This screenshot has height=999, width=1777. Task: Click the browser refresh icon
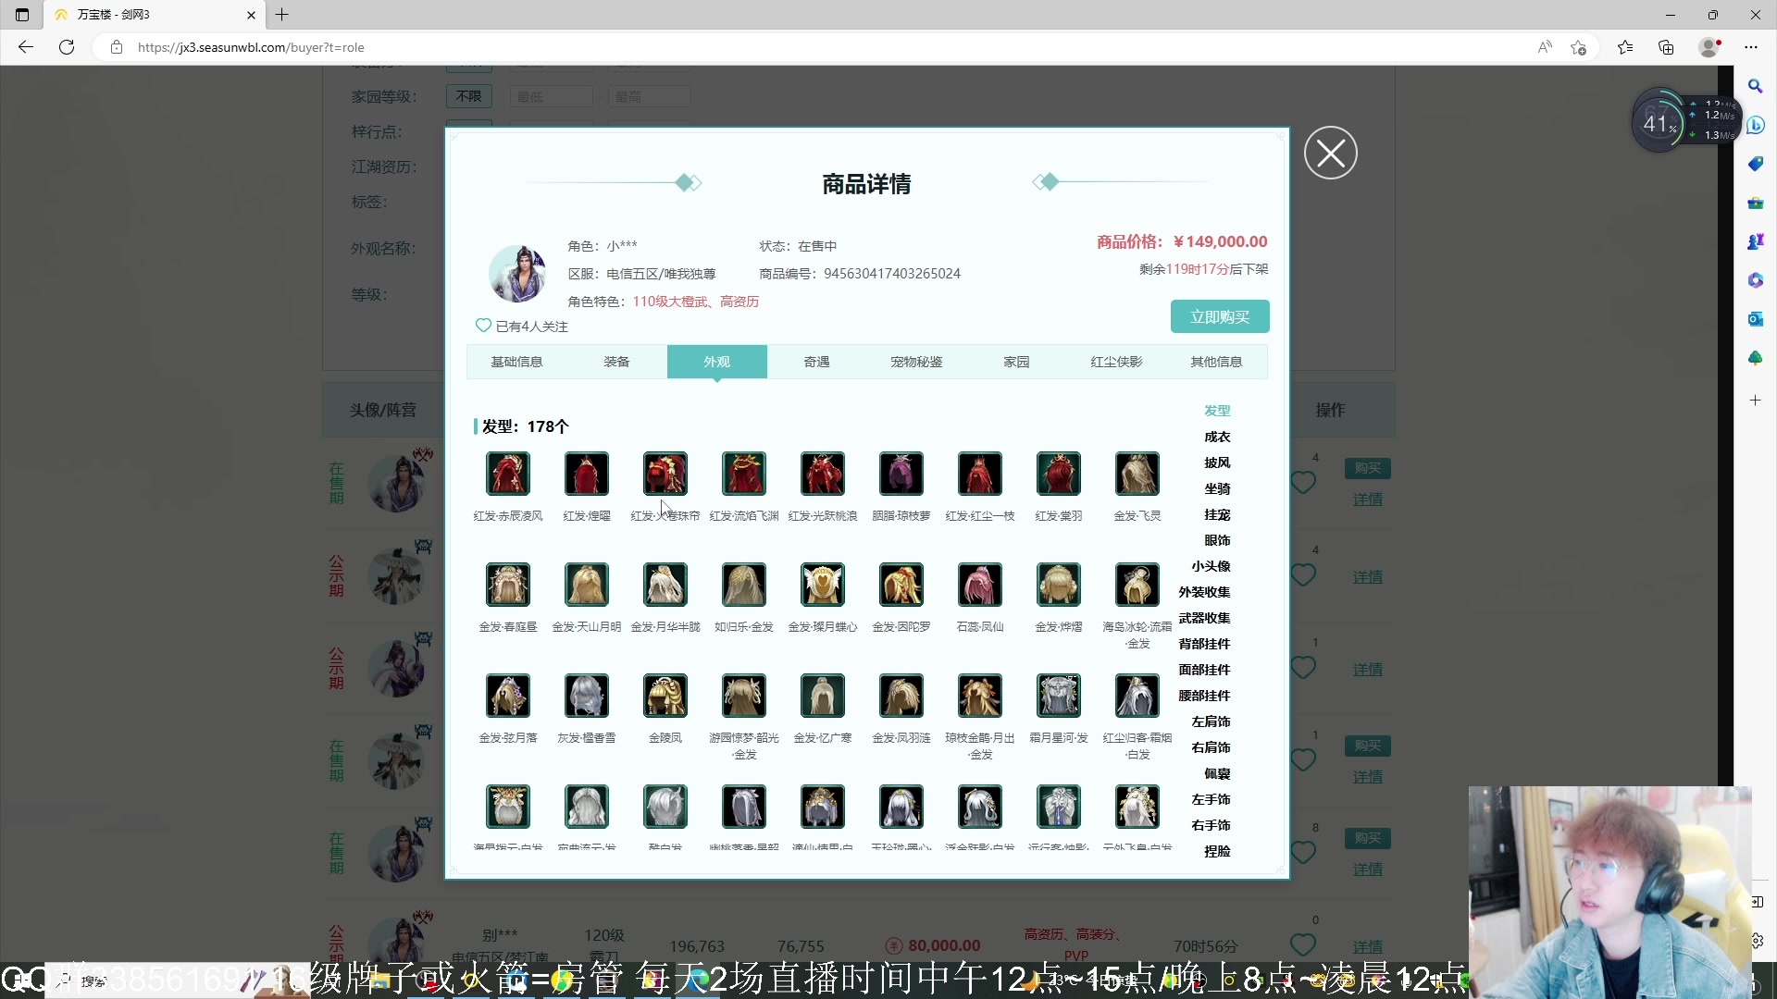(67, 47)
